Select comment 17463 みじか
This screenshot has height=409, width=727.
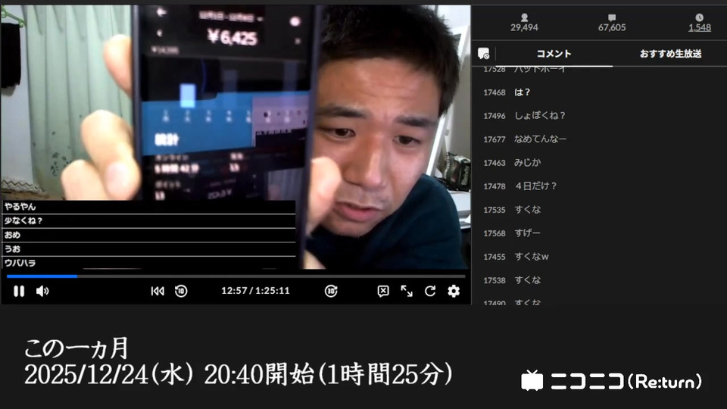pos(599,163)
